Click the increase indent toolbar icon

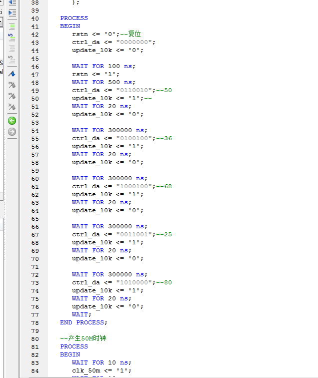(12, 13)
